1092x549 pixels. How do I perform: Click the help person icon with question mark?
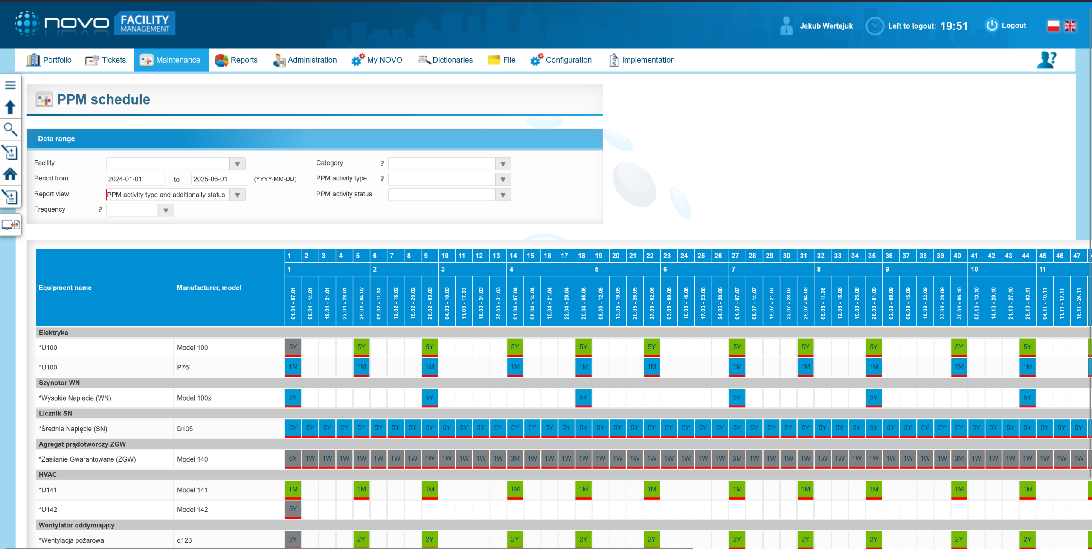[x=1046, y=60]
